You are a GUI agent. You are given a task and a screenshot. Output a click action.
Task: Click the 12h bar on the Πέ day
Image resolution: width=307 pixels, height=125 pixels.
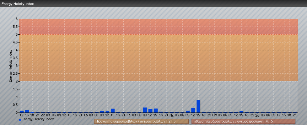(x=193, y=110)
